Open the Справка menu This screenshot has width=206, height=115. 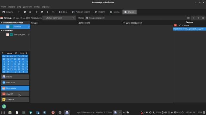coord(46,7)
